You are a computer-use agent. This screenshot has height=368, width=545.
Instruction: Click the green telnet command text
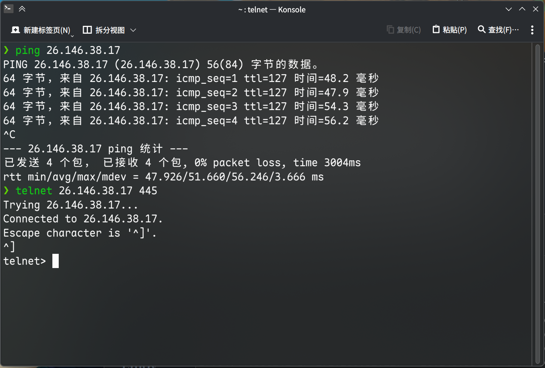tap(34, 191)
